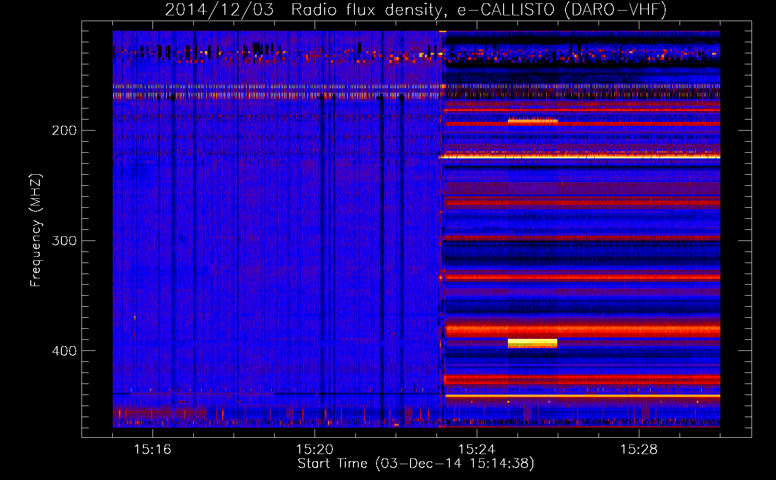The width and height of the screenshot is (776, 480).
Task: Click the small yellow burst just above 200 MHz
Action: pyautogui.click(x=532, y=121)
